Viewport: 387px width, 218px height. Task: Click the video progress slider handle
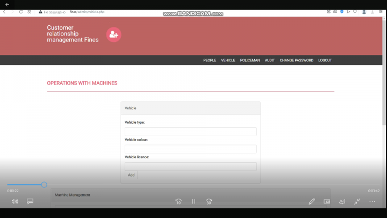pyautogui.click(x=44, y=185)
